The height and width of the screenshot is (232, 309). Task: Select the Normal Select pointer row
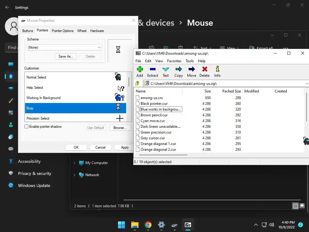coord(75,77)
